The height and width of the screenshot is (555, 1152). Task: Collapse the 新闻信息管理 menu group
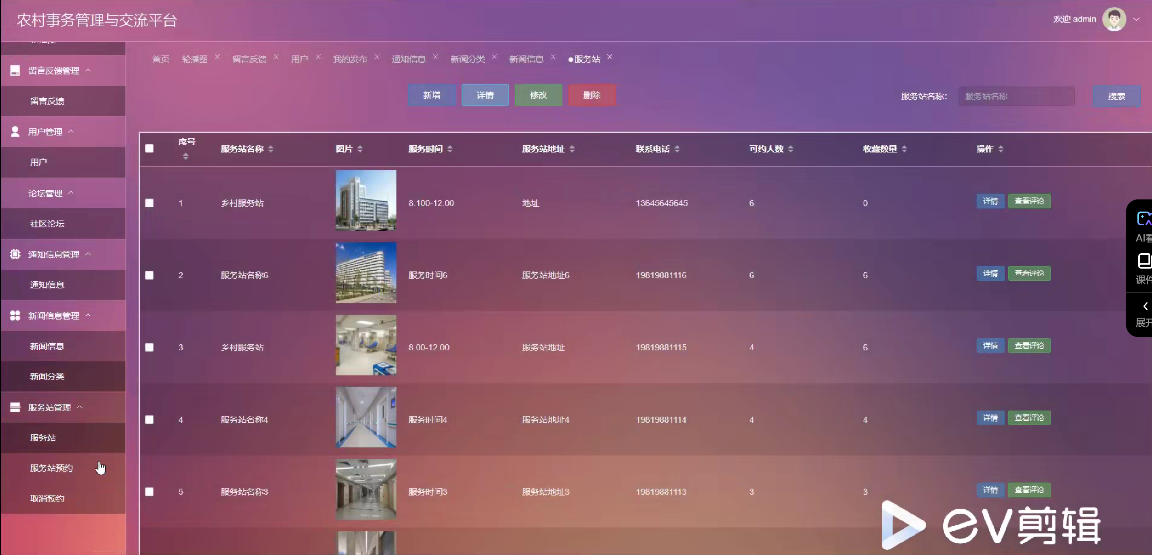point(88,315)
